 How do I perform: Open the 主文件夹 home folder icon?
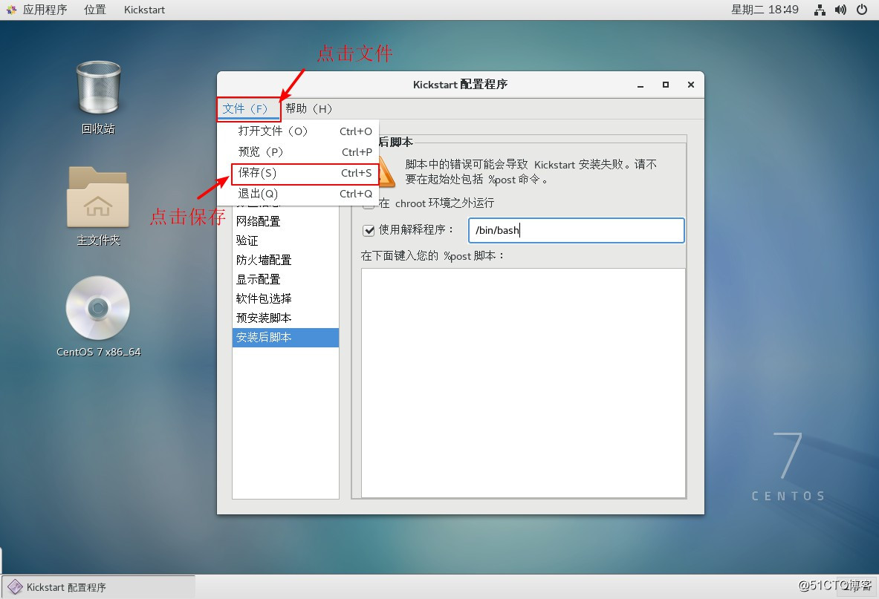pyautogui.click(x=98, y=197)
